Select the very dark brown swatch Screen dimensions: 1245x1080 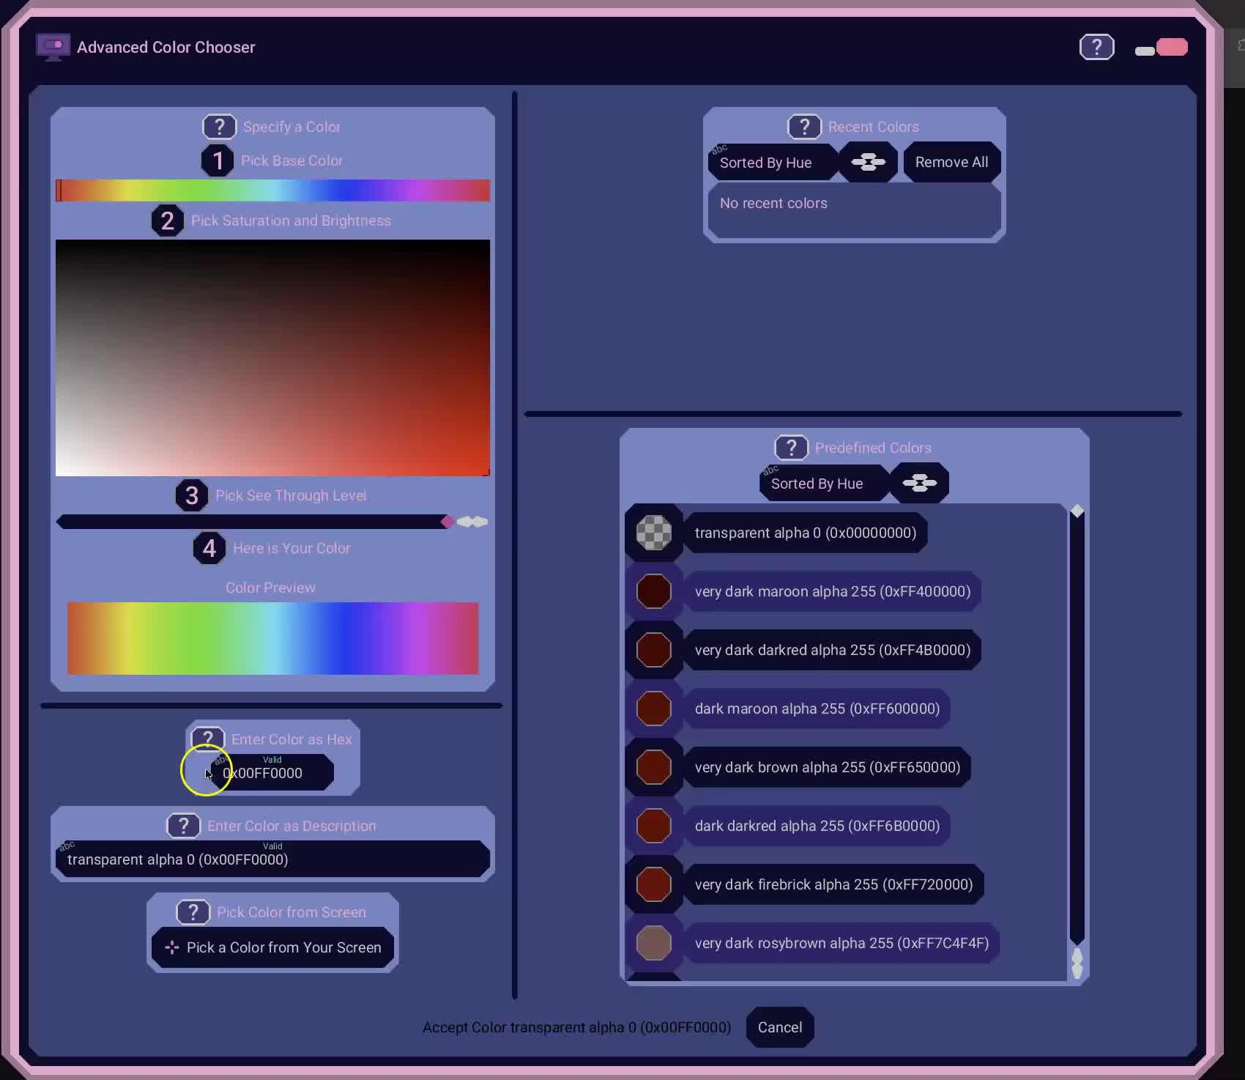[x=654, y=767]
